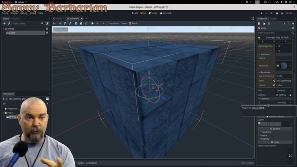297x167 pixels.
Task: Open the Inspector object history icon
Action: tap(293, 24)
